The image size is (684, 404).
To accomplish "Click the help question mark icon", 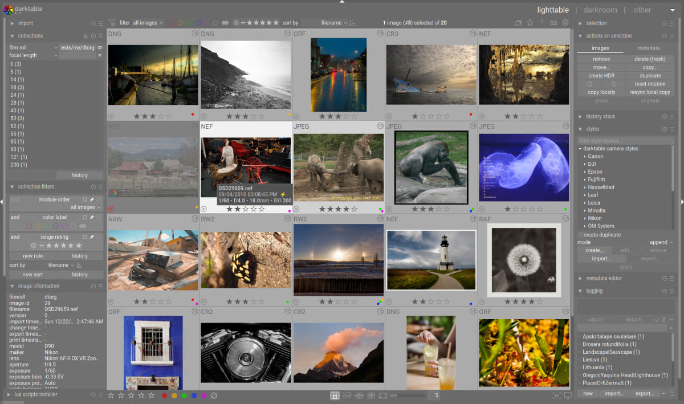I will click(541, 23).
